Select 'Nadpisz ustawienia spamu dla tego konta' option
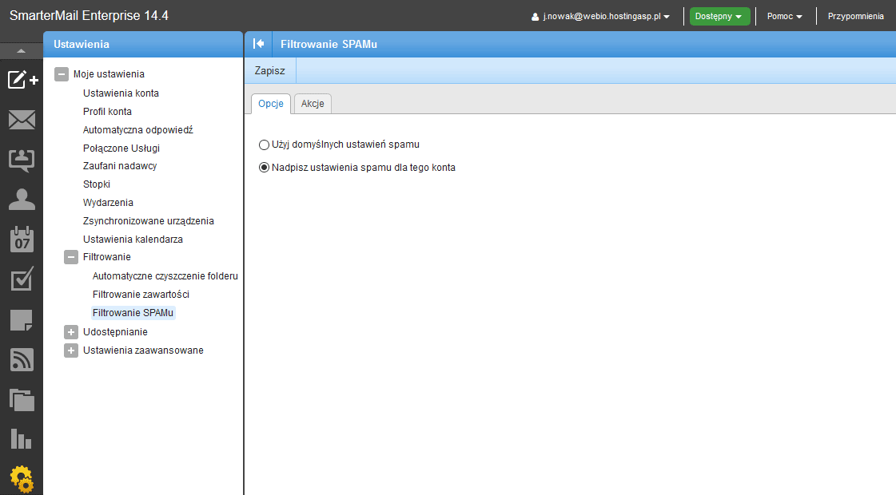Viewport: 896px width, 495px height. (265, 168)
